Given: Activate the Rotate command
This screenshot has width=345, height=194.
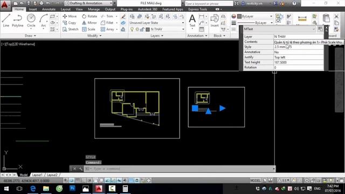Looking at the screenshot, I should click(x=89, y=16).
